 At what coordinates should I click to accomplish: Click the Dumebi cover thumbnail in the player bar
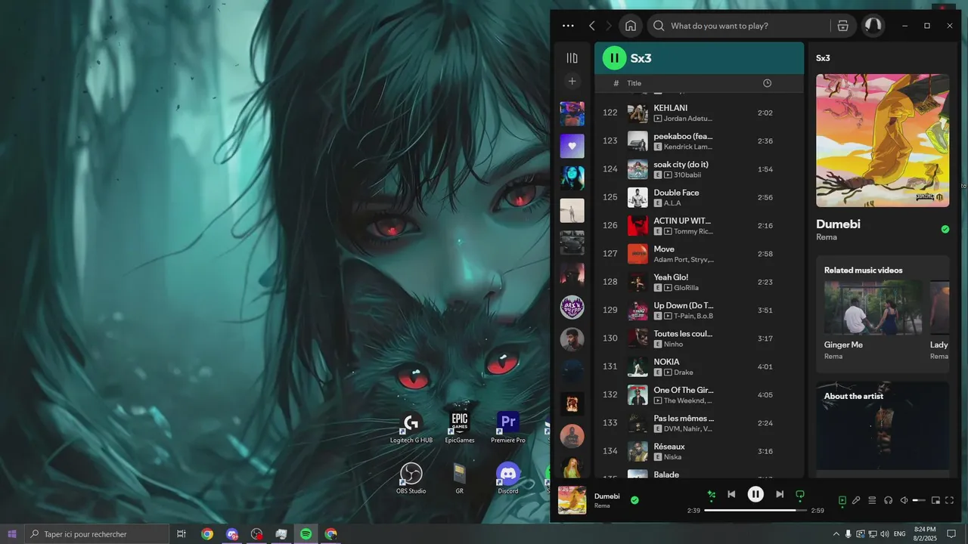(x=572, y=500)
